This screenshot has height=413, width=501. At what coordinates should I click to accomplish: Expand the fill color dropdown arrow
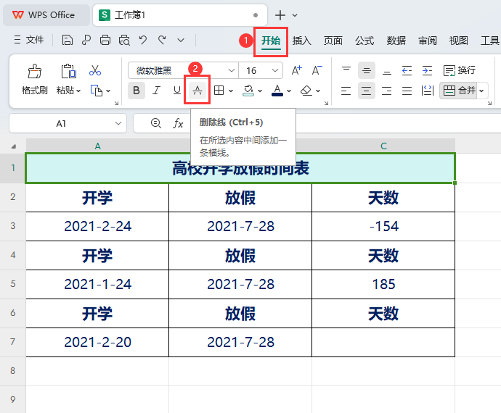point(260,91)
